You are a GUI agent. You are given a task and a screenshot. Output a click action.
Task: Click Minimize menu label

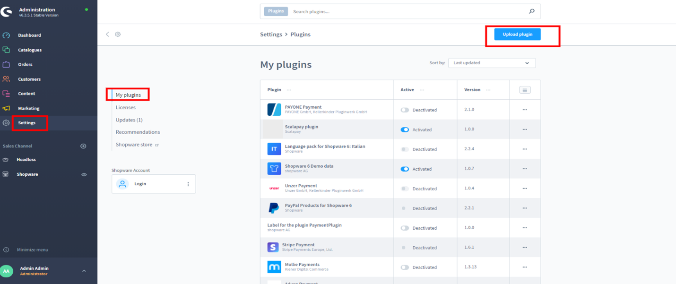[33, 250]
